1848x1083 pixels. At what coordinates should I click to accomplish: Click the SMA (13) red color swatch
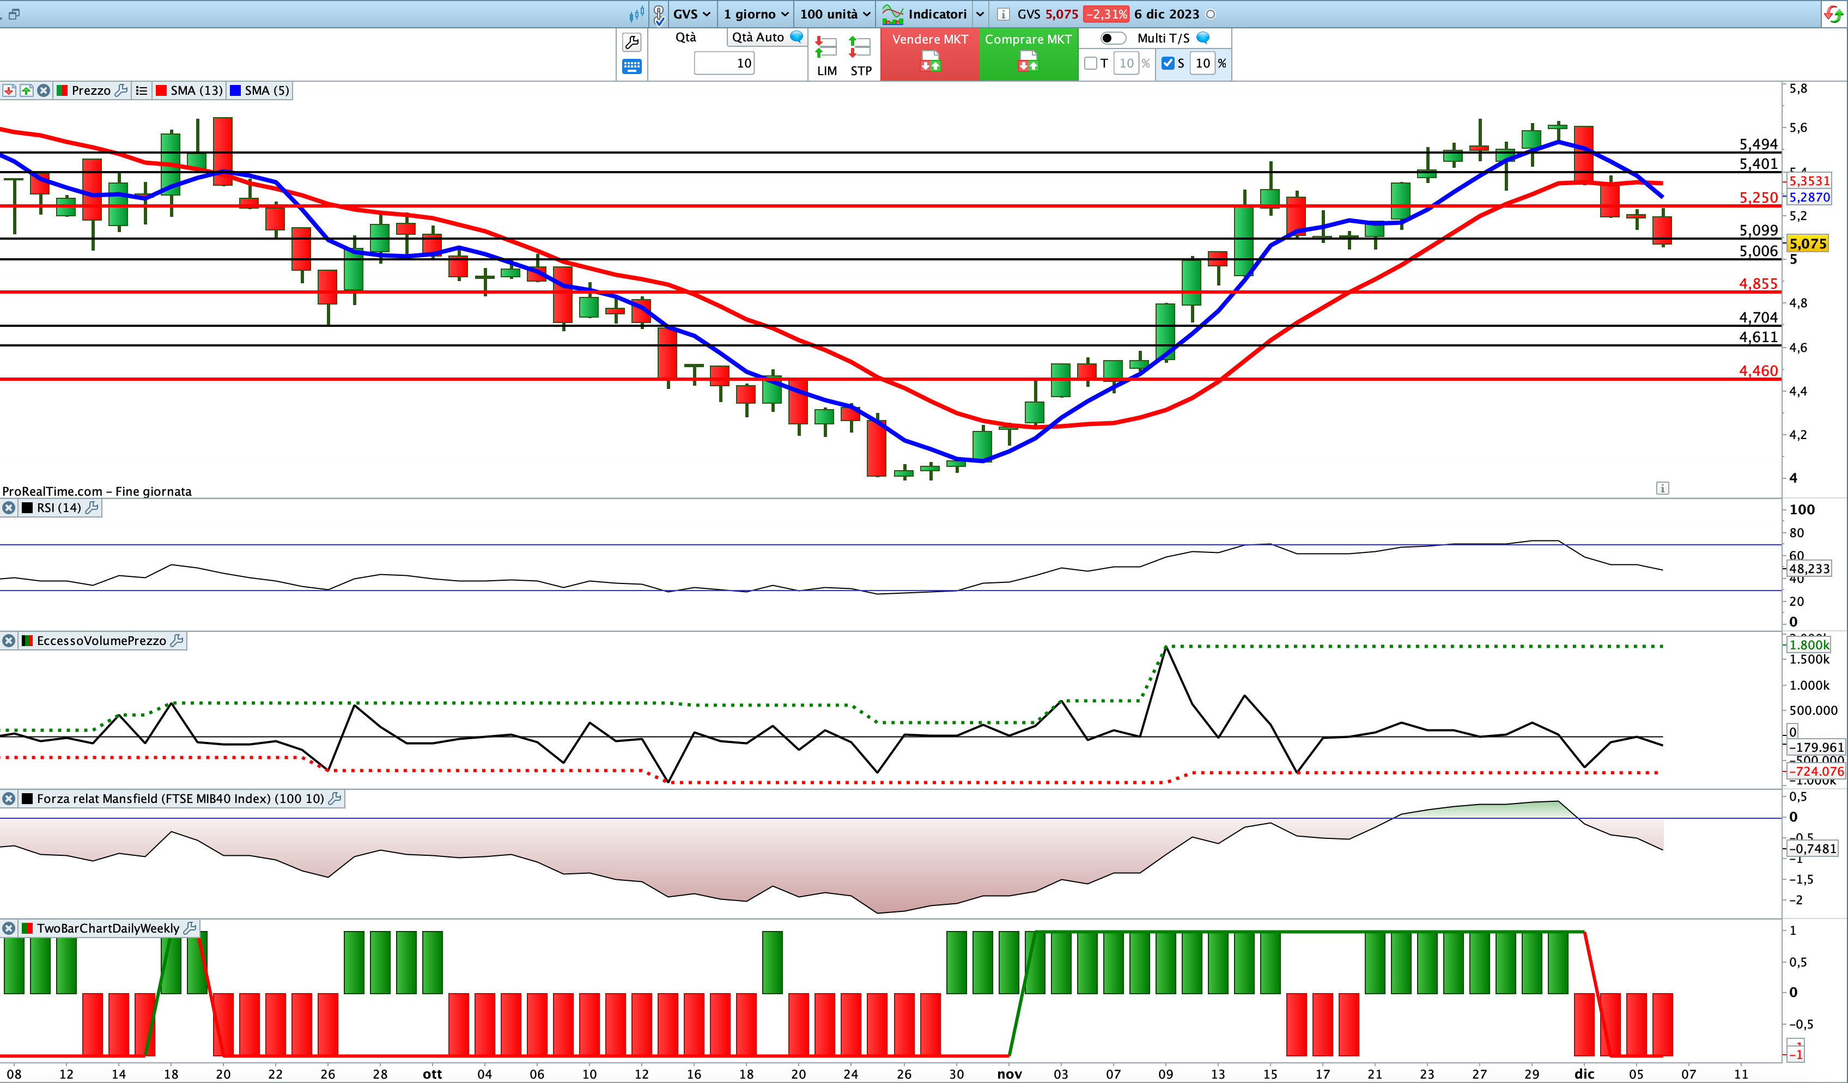coord(161,90)
